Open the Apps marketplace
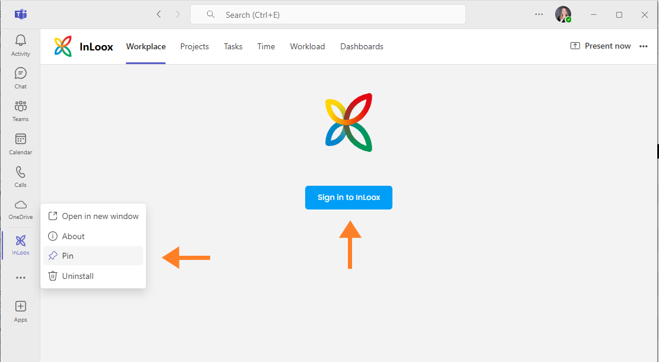Viewport: 659px width, 362px height. click(x=20, y=310)
